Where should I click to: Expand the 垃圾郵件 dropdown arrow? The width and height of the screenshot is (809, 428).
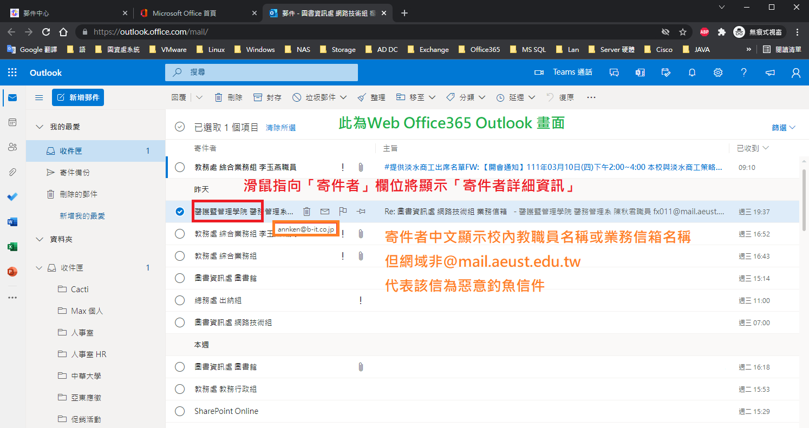point(343,97)
